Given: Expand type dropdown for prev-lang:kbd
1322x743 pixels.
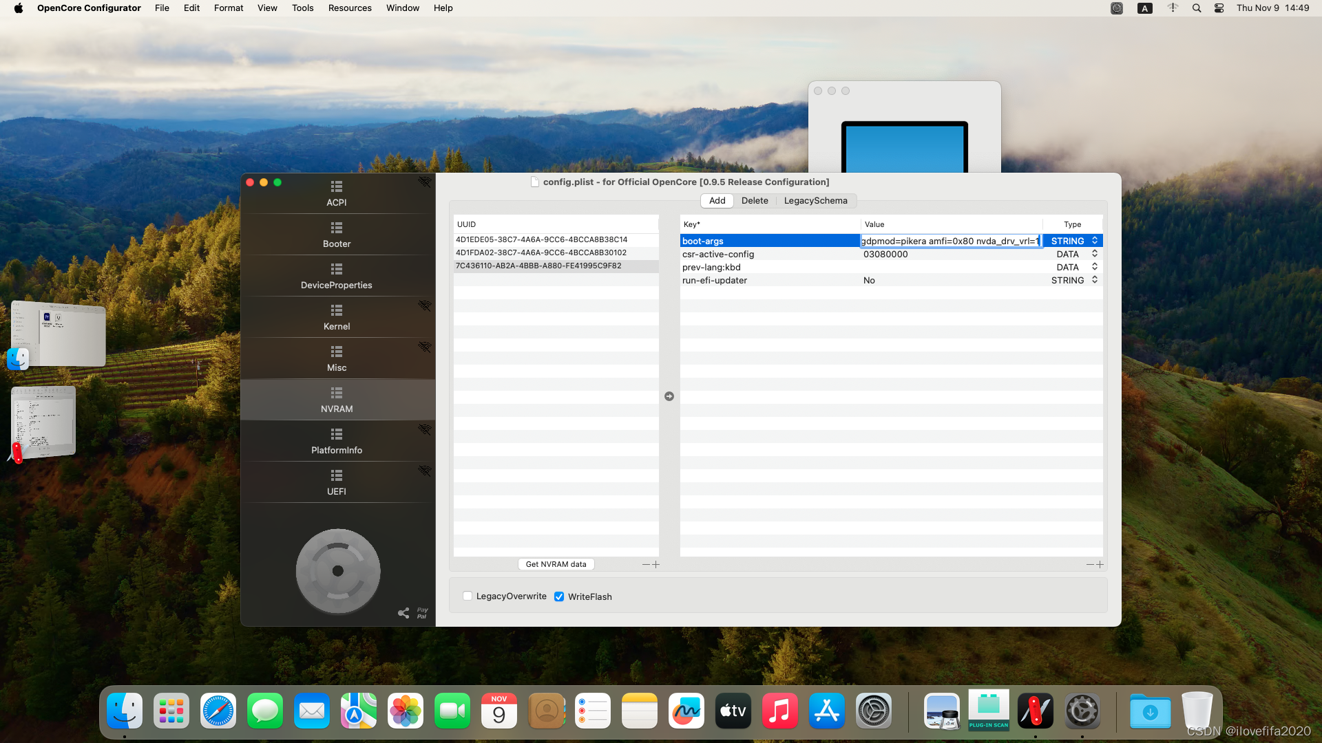Looking at the screenshot, I should pos(1094,267).
